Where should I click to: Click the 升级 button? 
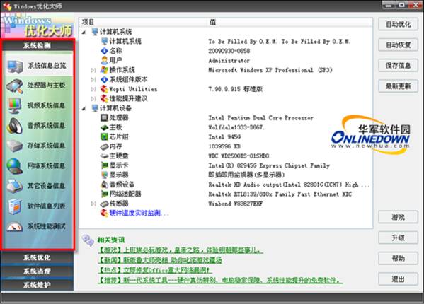click(x=398, y=238)
